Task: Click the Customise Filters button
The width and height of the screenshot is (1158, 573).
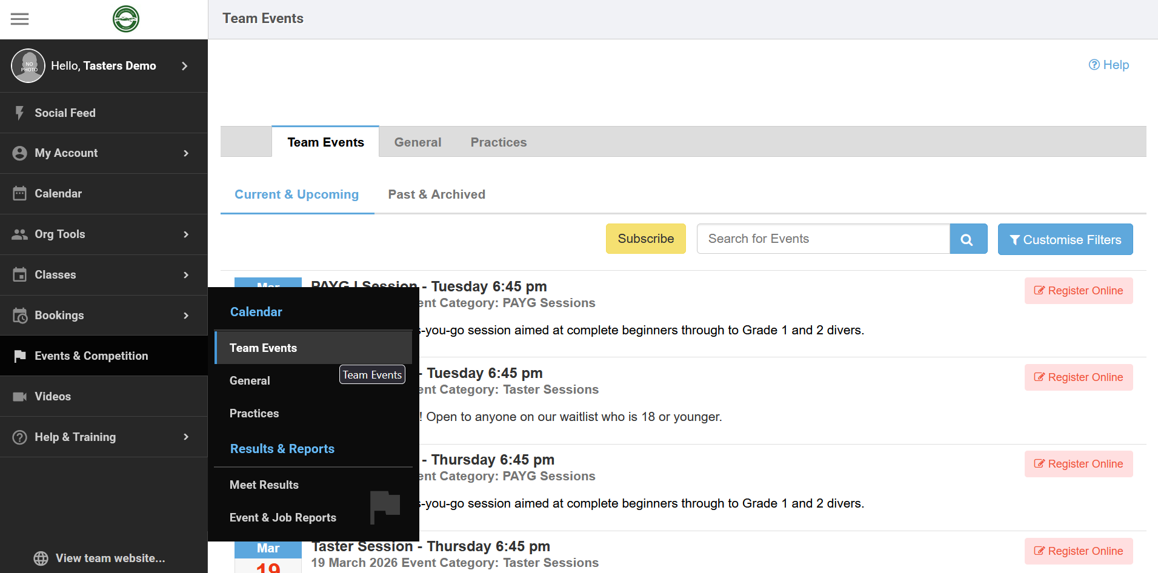Action: coord(1065,240)
